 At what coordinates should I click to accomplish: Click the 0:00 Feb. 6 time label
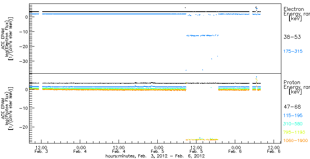[235, 149]
